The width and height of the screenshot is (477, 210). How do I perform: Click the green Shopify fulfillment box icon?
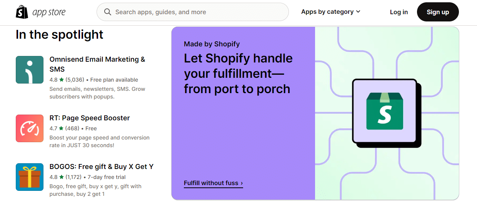point(385,111)
